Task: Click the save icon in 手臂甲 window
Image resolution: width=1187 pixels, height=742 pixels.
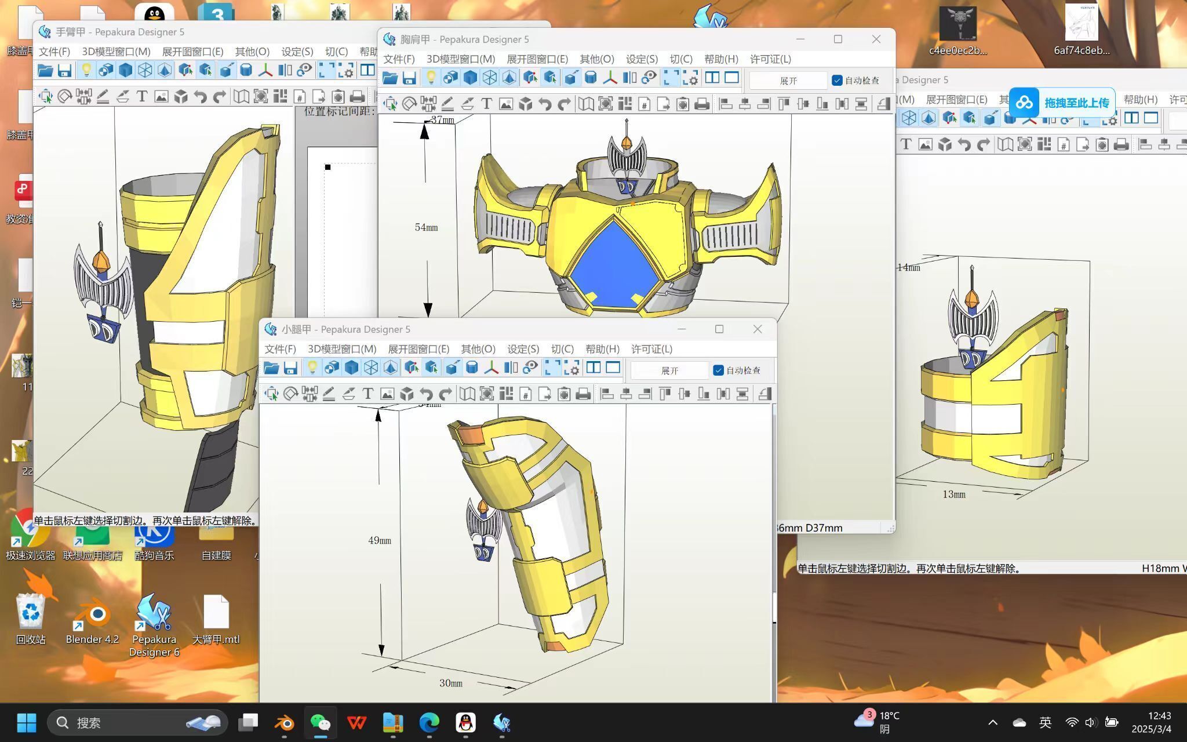Action: pyautogui.click(x=64, y=70)
